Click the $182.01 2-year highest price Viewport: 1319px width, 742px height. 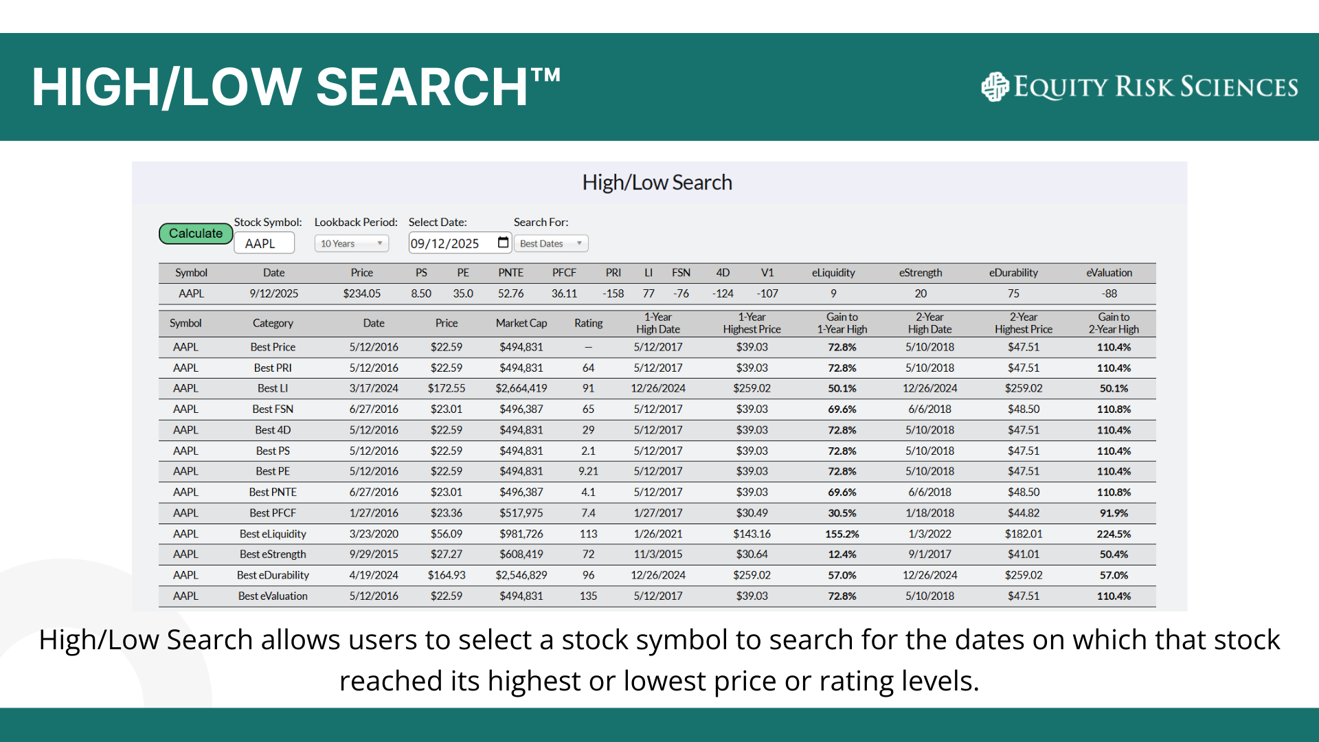1024,534
